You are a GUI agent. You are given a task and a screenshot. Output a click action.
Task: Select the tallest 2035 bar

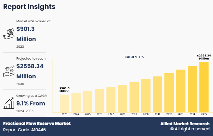click(204, 87)
